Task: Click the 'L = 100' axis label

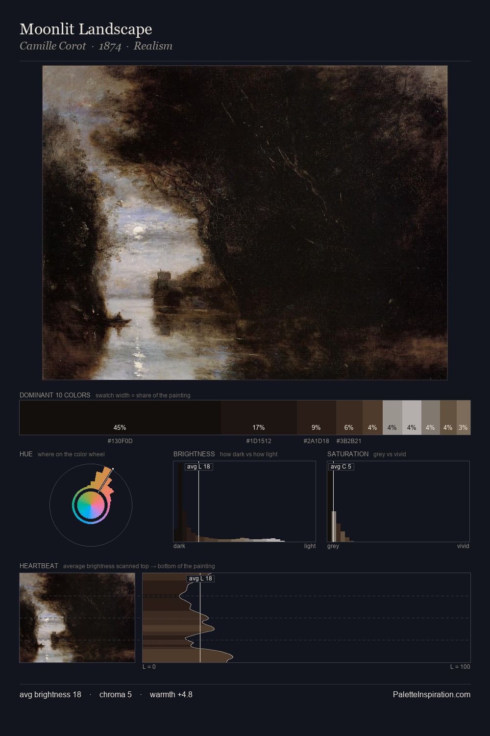Action: [x=460, y=667]
